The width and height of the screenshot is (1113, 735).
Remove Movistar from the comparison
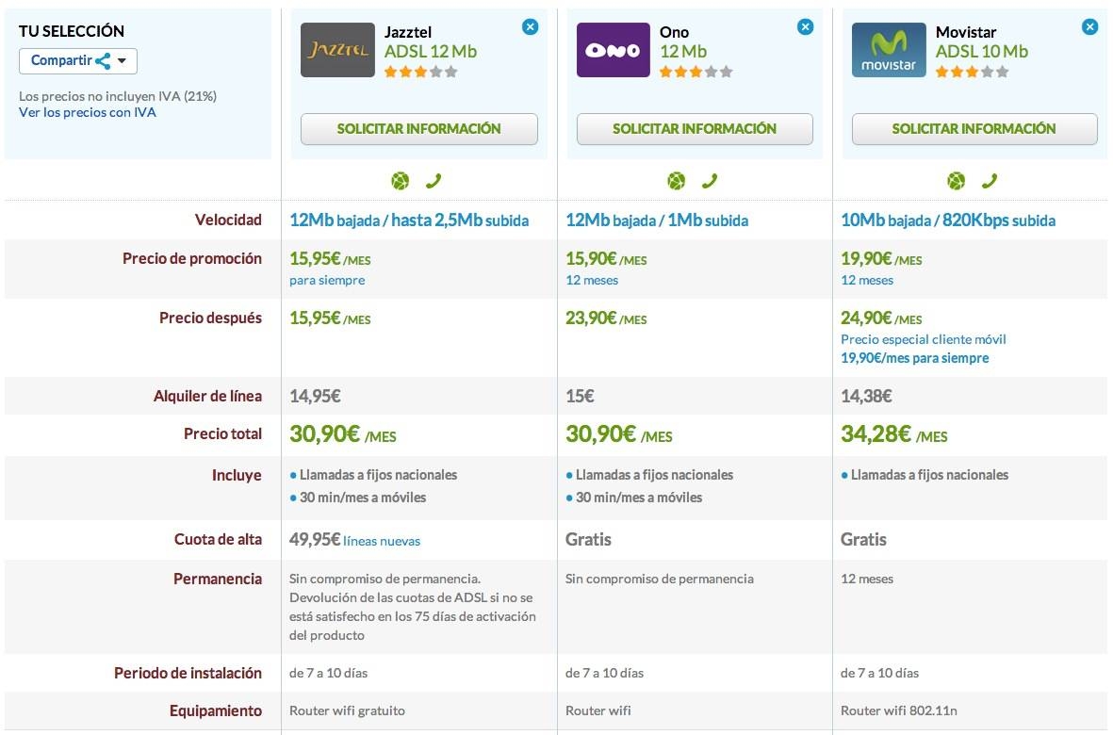coord(1089,27)
